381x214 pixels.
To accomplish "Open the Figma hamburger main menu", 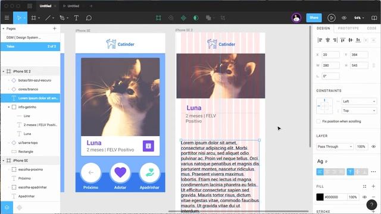I will click(7, 18).
